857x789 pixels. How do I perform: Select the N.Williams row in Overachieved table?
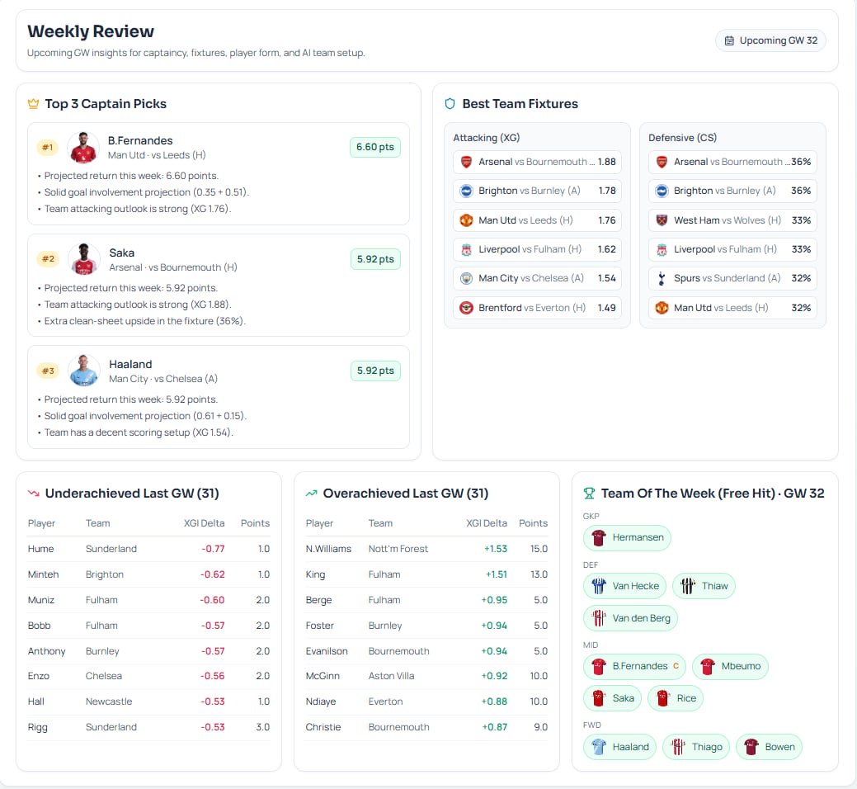(x=426, y=549)
